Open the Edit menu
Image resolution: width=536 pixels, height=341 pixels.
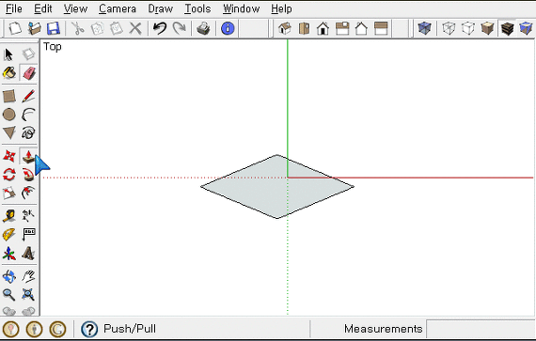point(43,8)
